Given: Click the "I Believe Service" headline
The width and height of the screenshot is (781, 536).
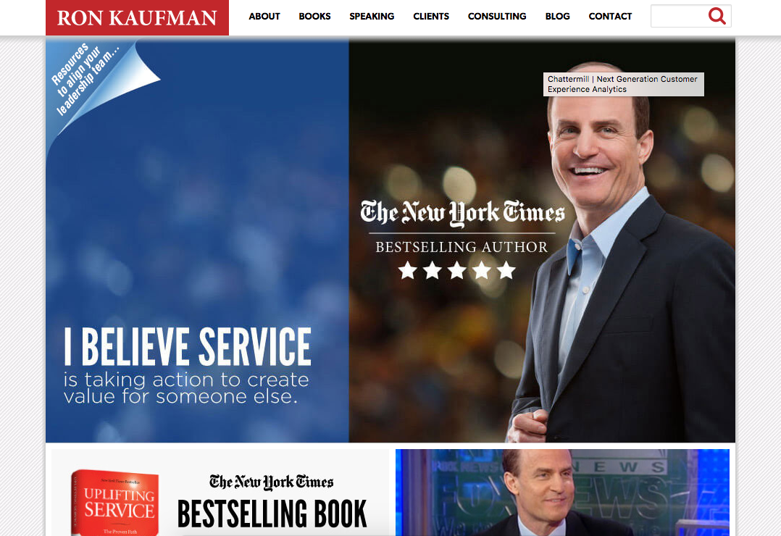Looking at the screenshot, I should click(x=187, y=347).
